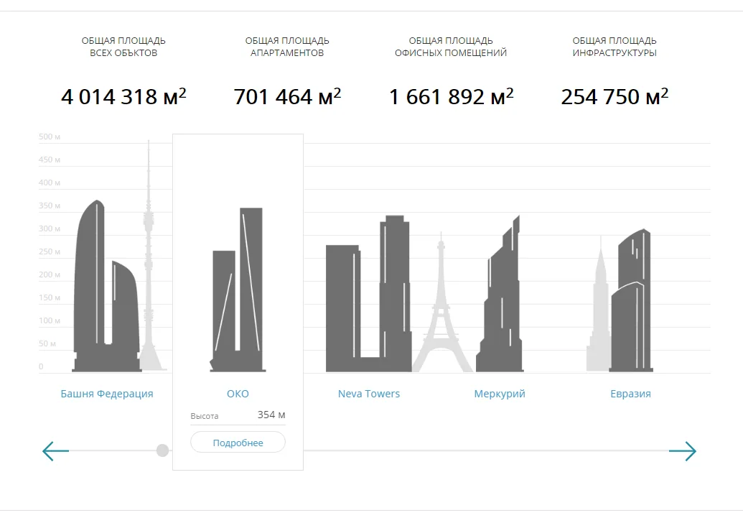This screenshot has width=743, height=513.
Task: Click the 500 м axis label
Action: pos(50,137)
